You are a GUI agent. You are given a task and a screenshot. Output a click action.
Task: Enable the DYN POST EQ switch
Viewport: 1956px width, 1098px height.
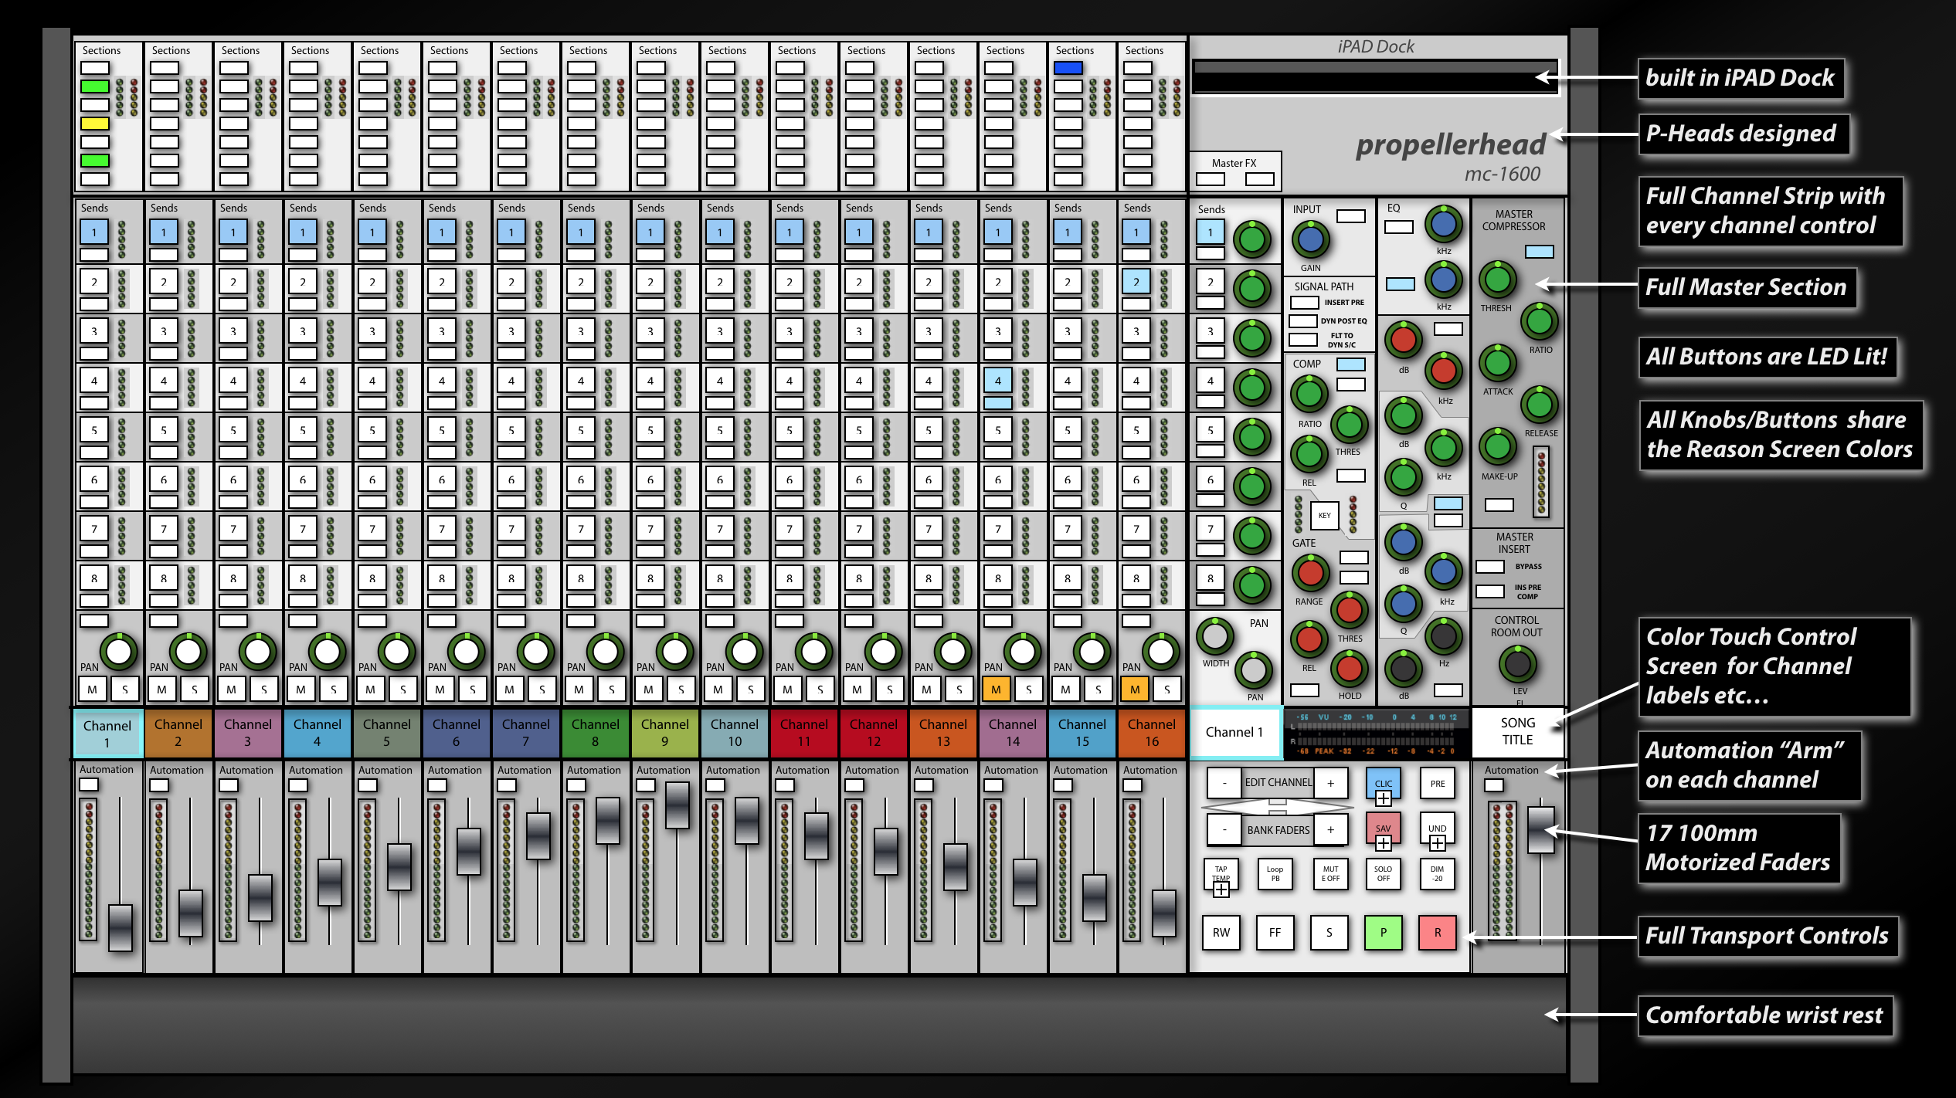tap(1302, 320)
